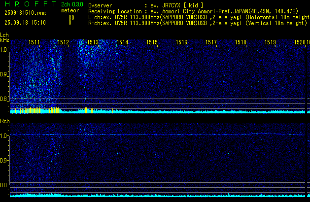
Task: Click the 1517 time tick label
Action: point(211,43)
